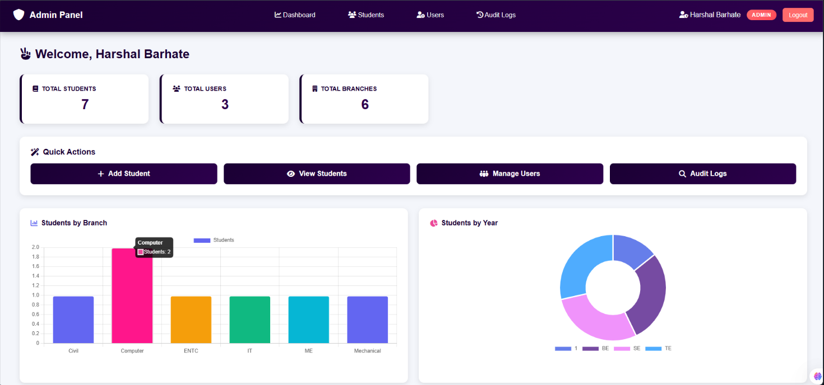Click the magic wand icon beside Quick Actions

click(35, 151)
